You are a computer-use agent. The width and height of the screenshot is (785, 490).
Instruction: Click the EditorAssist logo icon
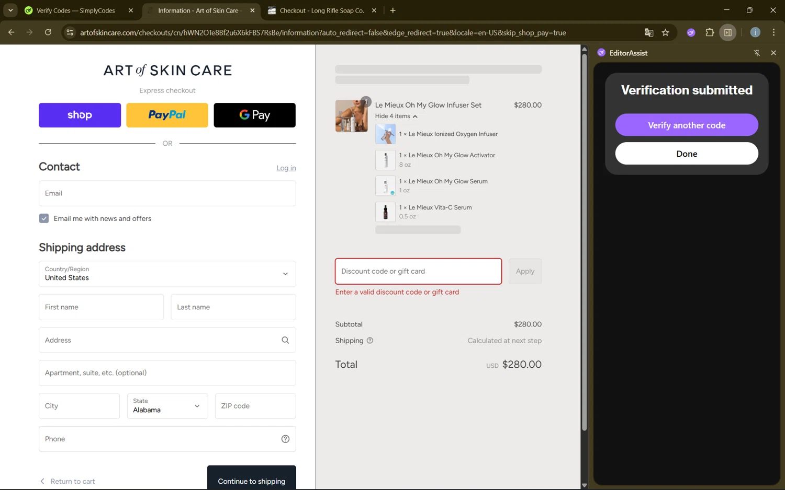coord(601,53)
